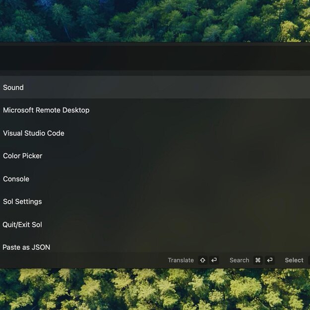
Task: Click the Search label in footer
Action: [x=239, y=260]
